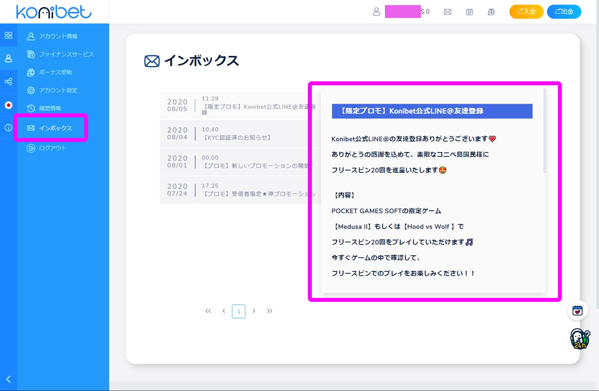Open the KYC認証済のお知らせ message
This screenshot has height=391, width=599.
click(239, 134)
